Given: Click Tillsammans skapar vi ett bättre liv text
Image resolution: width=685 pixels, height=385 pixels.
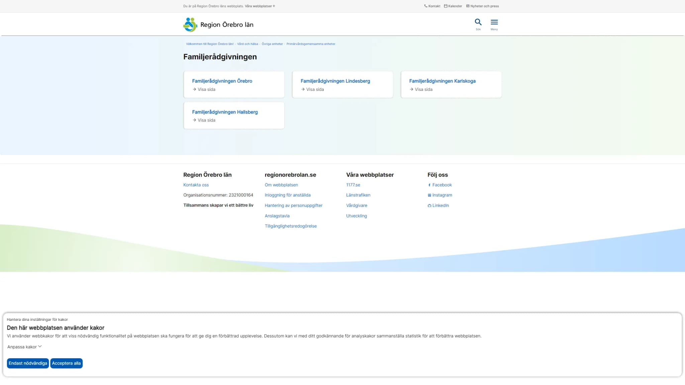Looking at the screenshot, I should (x=218, y=205).
